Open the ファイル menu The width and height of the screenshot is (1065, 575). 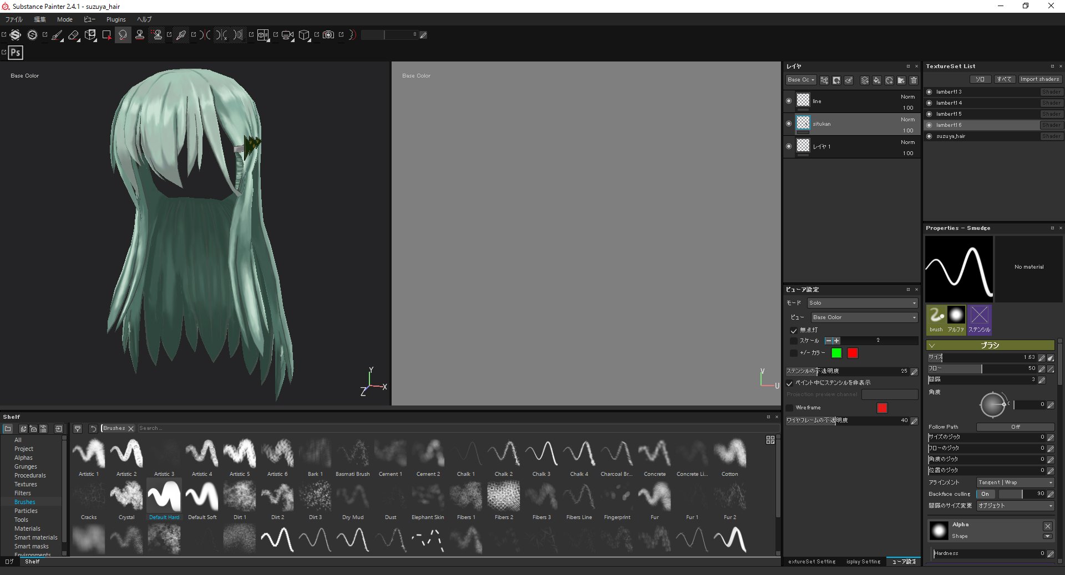click(14, 19)
